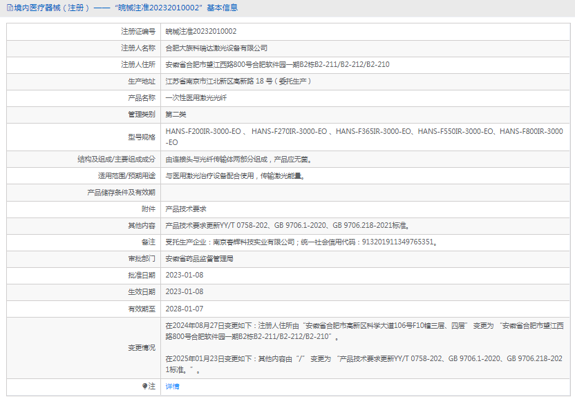Select the 生效日期 value 2023-01-08

[185, 291]
